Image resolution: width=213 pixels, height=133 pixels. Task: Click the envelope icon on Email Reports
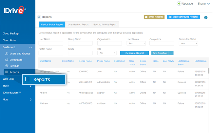click(x=146, y=17)
